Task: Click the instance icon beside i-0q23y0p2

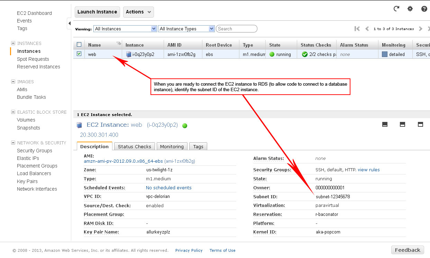Action: pos(129,54)
